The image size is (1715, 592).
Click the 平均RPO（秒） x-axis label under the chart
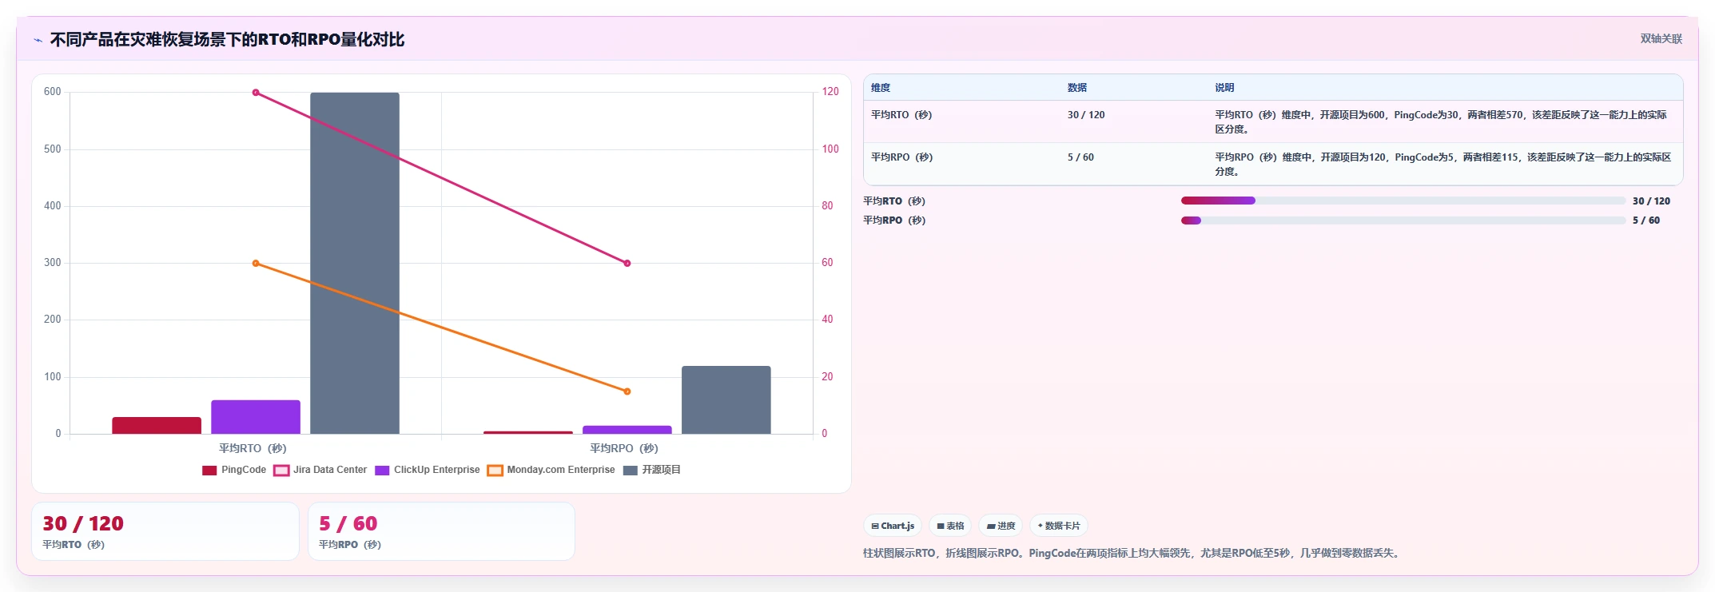[624, 449]
